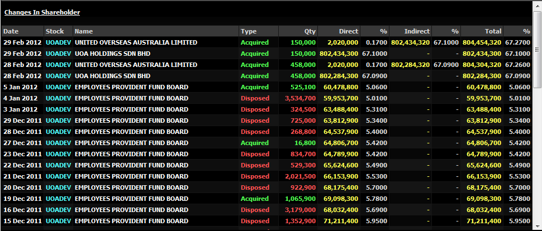Click quantity 16,800 acquired on 27 Dec
This screenshot has width=542, height=231.
point(306,143)
